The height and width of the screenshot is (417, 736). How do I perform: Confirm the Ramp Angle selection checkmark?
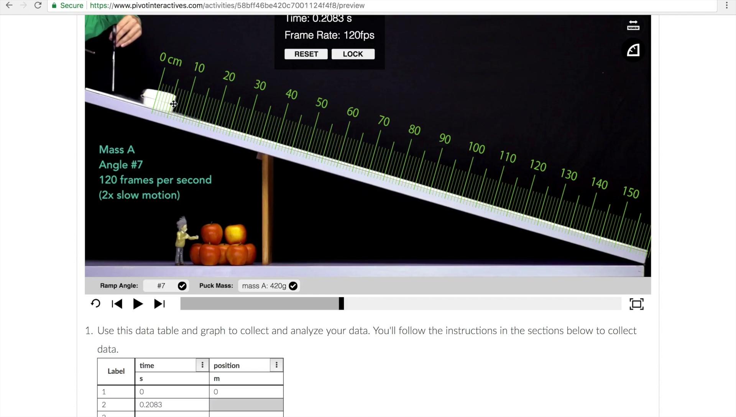tap(182, 286)
